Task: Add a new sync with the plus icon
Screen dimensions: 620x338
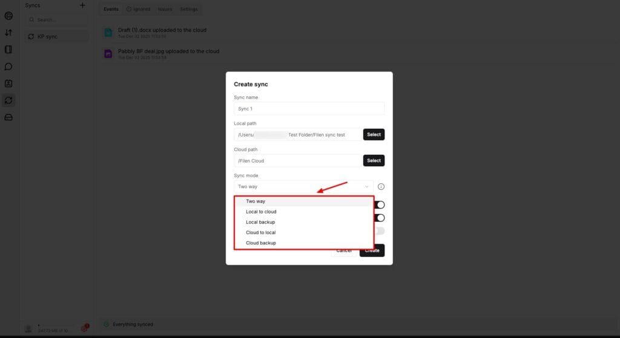Action: [x=82, y=5]
